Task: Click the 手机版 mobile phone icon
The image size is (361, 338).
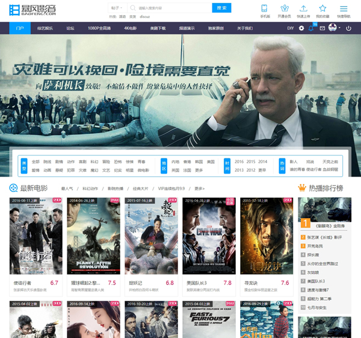Action: point(264,8)
